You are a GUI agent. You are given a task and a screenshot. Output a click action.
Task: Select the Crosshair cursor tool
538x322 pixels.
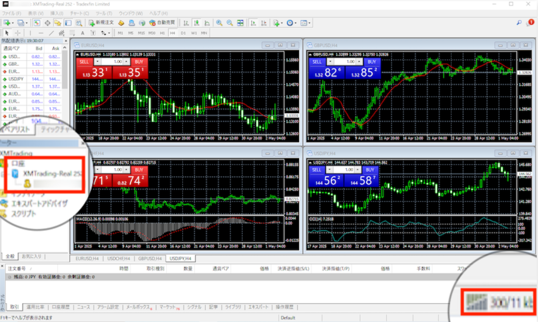(x=17, y=33)
